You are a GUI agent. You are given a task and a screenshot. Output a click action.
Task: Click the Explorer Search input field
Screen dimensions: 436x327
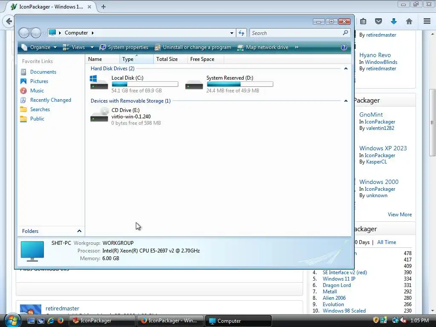[296, 33]
